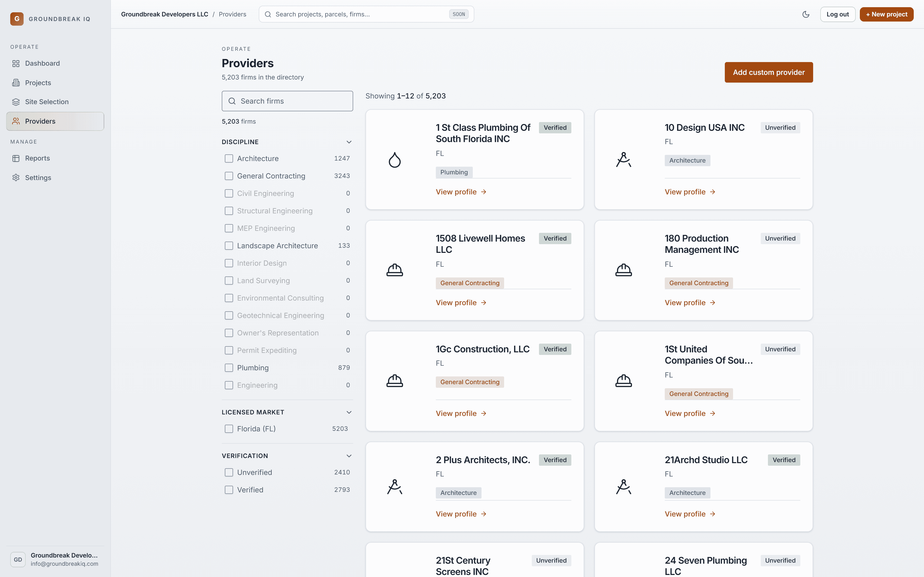
Task: Click the Log out button
Action: coord(837,15)
